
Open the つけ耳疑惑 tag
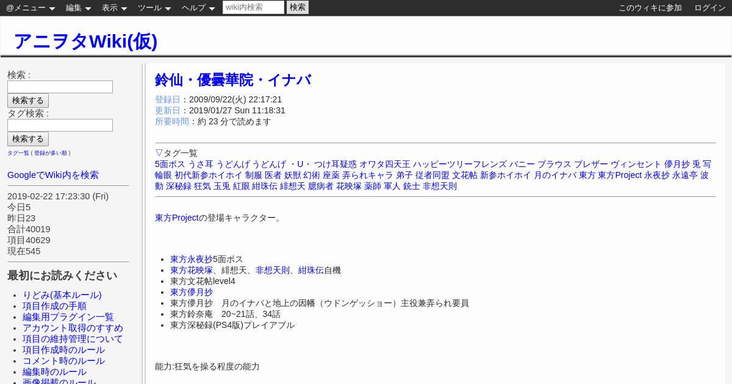click(x=335, y=165)
